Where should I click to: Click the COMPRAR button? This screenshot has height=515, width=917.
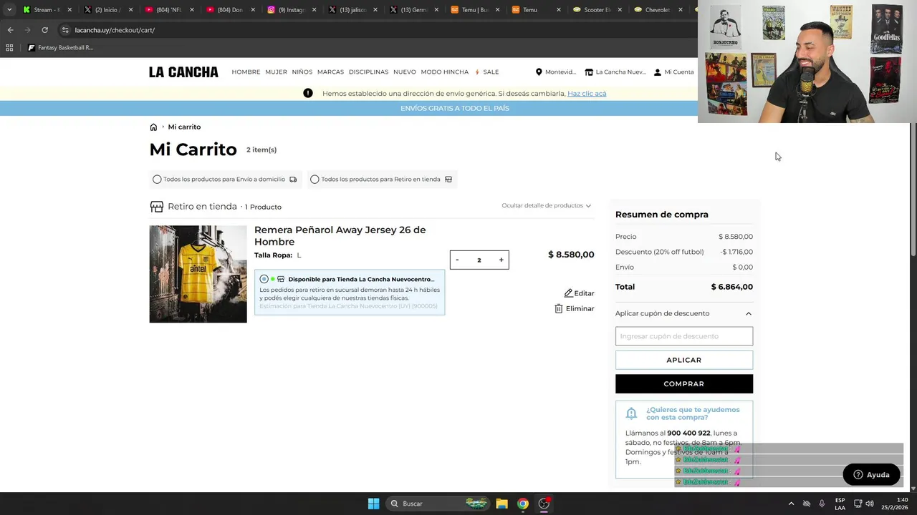[683, 384]
